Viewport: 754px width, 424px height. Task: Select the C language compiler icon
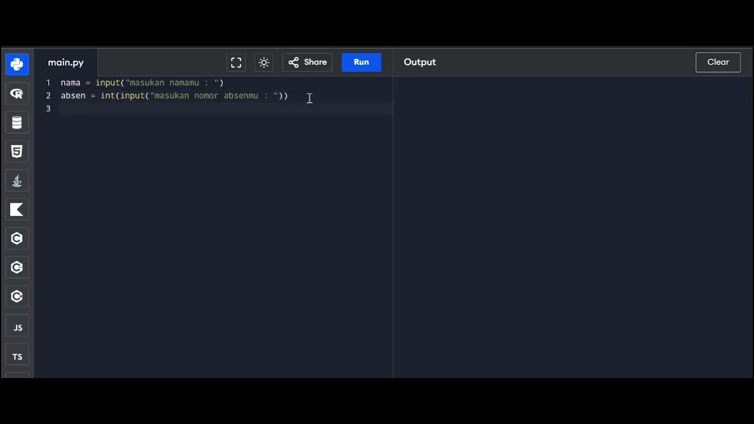(x=17, y=238)
